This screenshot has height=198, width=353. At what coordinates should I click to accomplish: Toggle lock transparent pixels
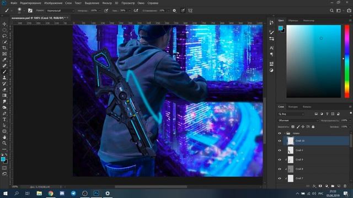click(293, 127)
